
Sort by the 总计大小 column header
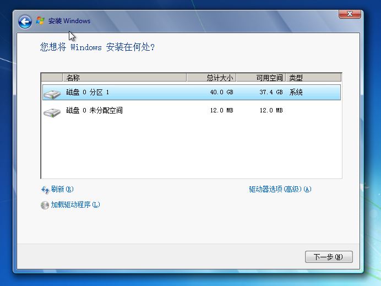point(211,78)
